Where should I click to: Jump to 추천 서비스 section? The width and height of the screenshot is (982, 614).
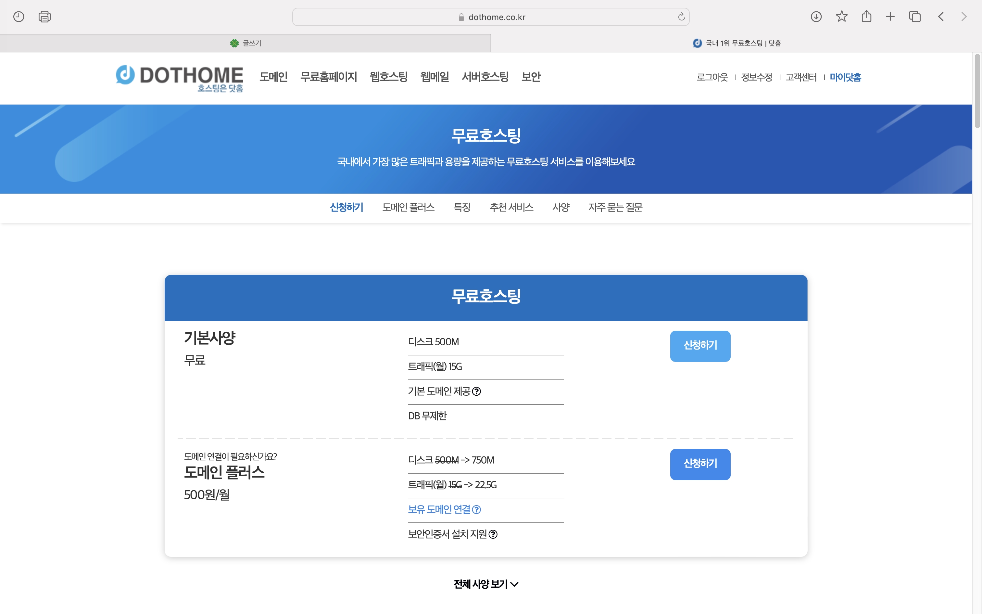pyautogui.click(x=511, y=208)
